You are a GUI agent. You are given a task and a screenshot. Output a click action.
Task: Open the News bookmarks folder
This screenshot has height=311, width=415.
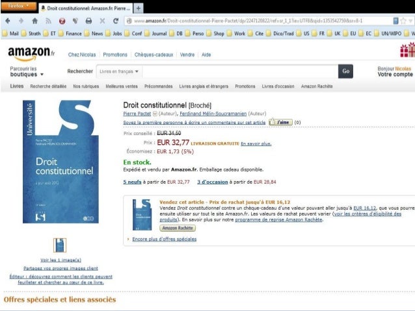pos(94,34)
